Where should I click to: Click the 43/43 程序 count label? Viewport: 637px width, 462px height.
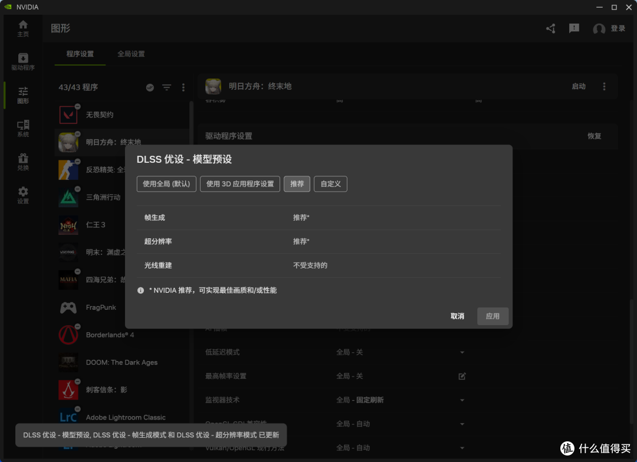click(78, 87)
